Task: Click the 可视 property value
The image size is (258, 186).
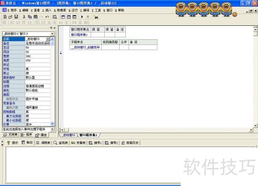Action: 38,69
